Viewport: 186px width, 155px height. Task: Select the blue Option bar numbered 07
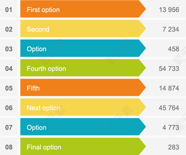[x=83, y=127]
